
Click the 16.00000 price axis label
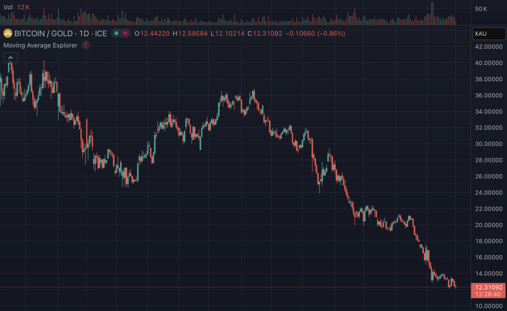pos(489,258)
